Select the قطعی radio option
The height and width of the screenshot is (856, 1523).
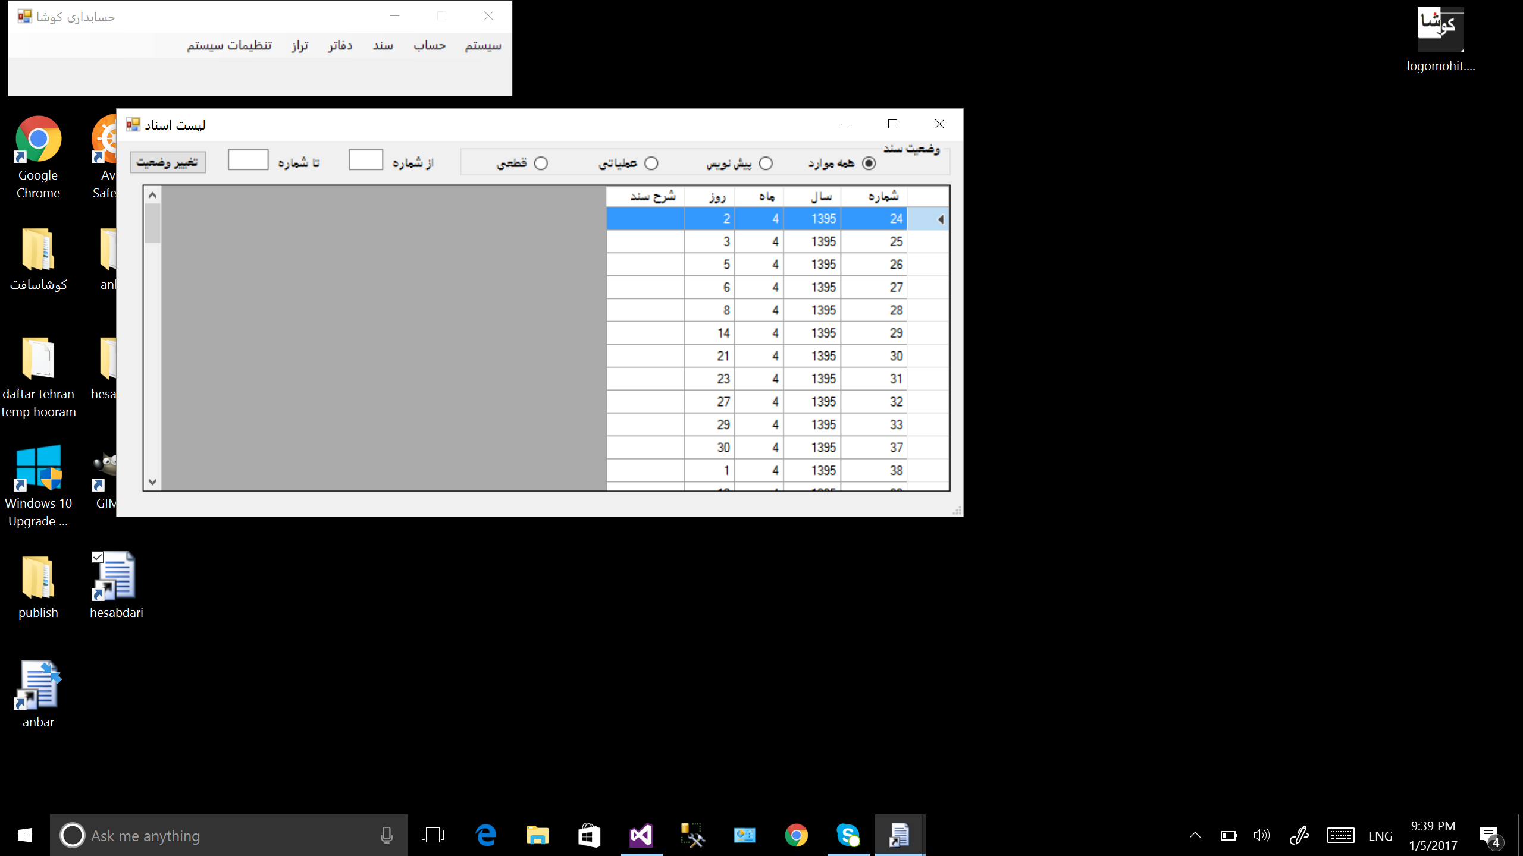[x=540, y=163]
